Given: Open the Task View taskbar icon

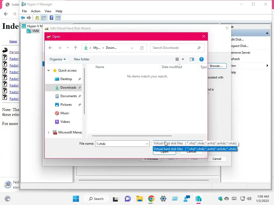Looking at the screenshot, I should coord(115,199).
